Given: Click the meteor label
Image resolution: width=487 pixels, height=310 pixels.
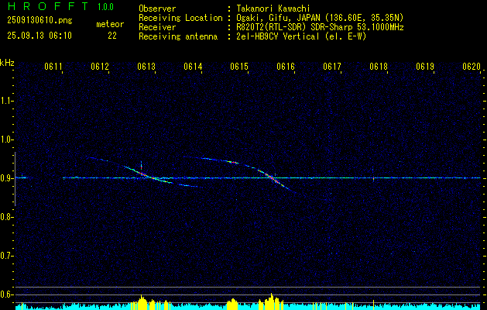Looking at the screenshot, I should [110, 24].
